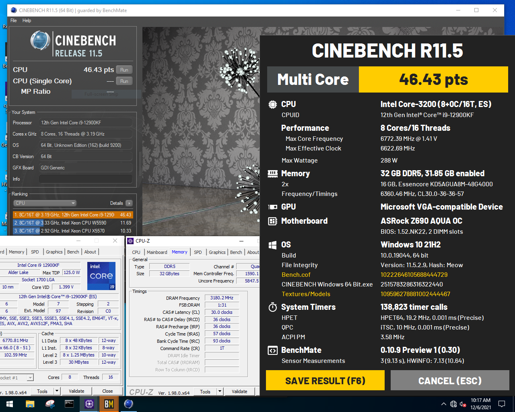Switch to CPU-Z via taskbar icon
The image size is (515, 412).
click(x=89, y=404)
